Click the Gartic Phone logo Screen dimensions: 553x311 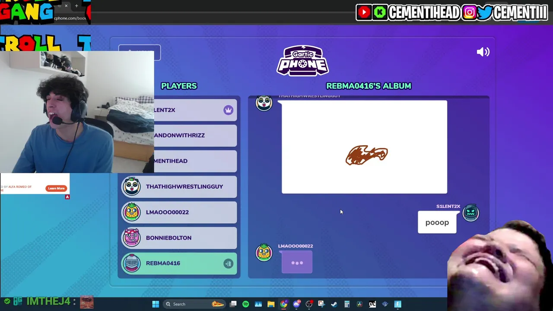click(x=302, y=60)
